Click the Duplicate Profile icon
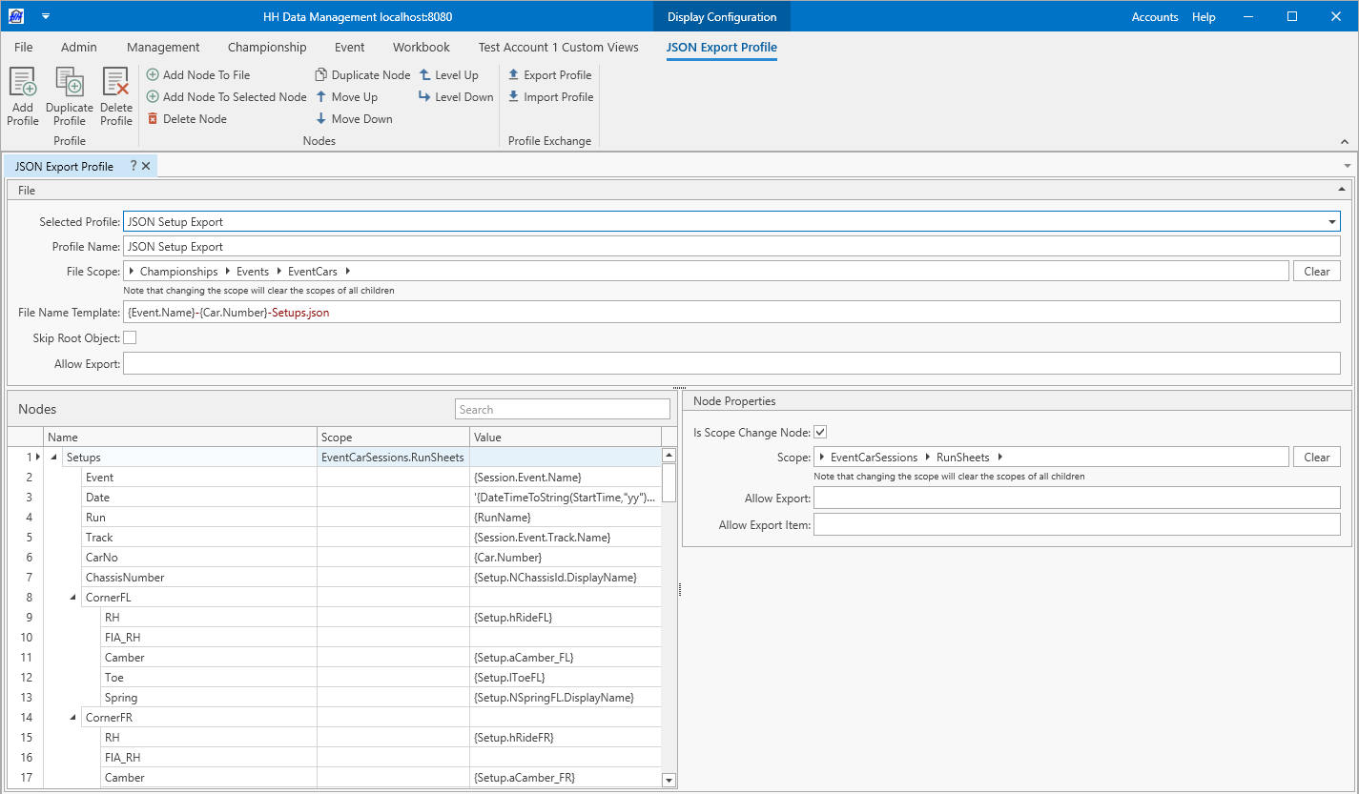The image size is (1359, 794). coord(69,83)
